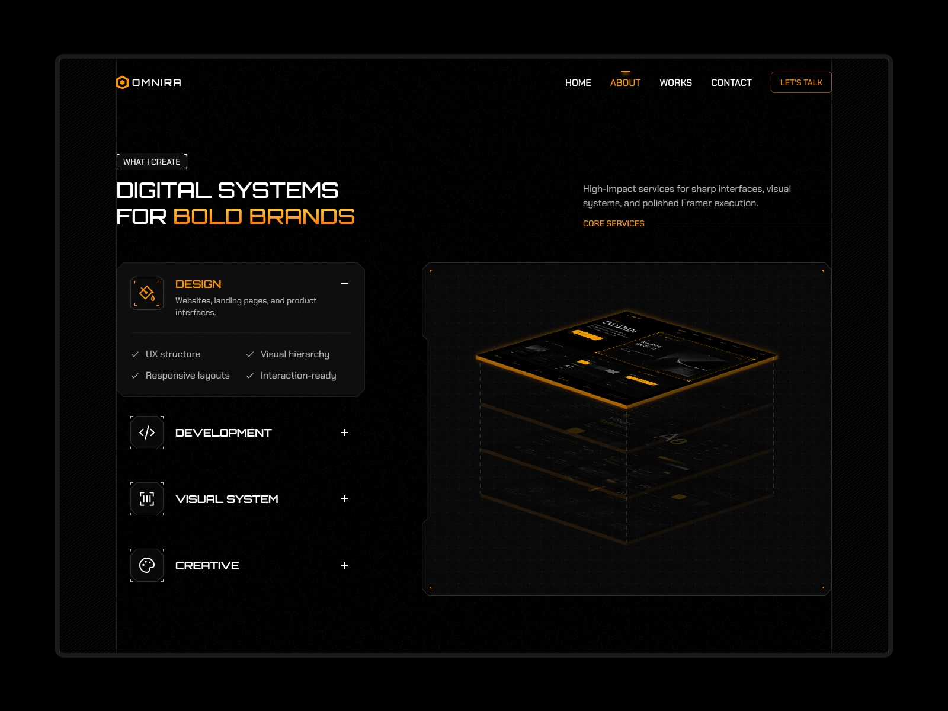This screenshot has height=711, width=948.
Task: Click the OMNIRA brand name text
Action: tap(156, 82)
